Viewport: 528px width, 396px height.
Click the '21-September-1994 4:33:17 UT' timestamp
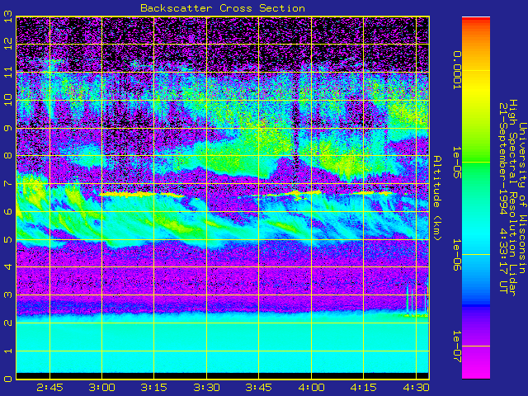coord(502,198)
